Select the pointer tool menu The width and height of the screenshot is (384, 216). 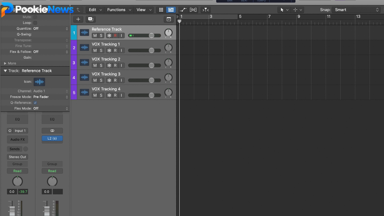[x=284, y=10]
